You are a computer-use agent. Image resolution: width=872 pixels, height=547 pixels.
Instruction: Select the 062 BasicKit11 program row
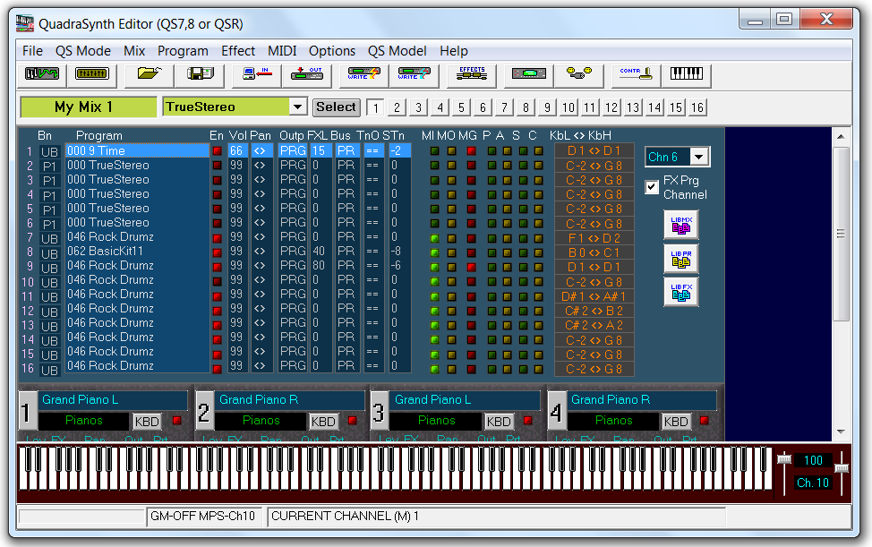(137, 252)
